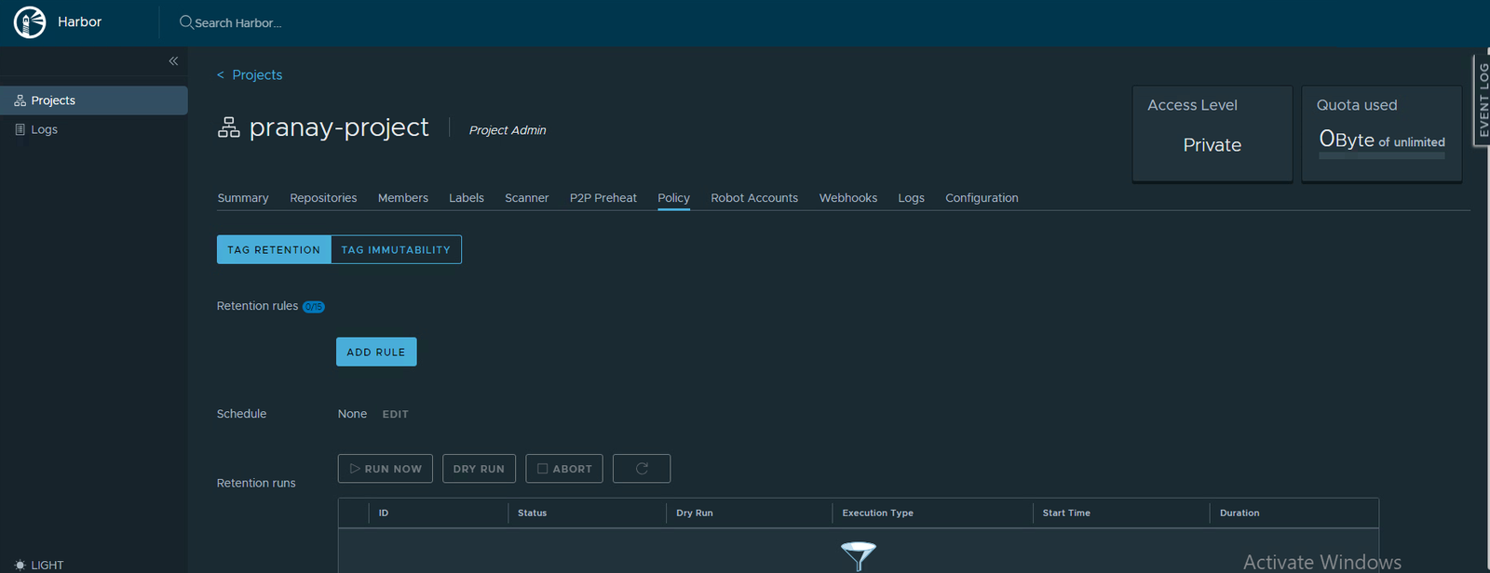Image resolution: width=1490 pixels, height=573 pixels.
Task: Click the retention rules count badge
Action: pos(314,307)
